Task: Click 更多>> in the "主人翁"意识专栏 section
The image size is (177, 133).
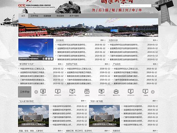Action: click(x=84, y=101)
